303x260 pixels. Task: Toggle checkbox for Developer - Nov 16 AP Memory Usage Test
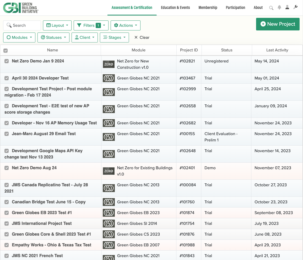7,123
